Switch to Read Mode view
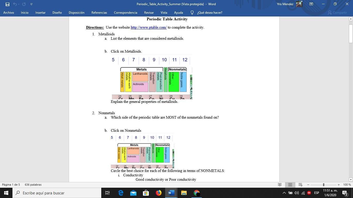 pos(280,185)
